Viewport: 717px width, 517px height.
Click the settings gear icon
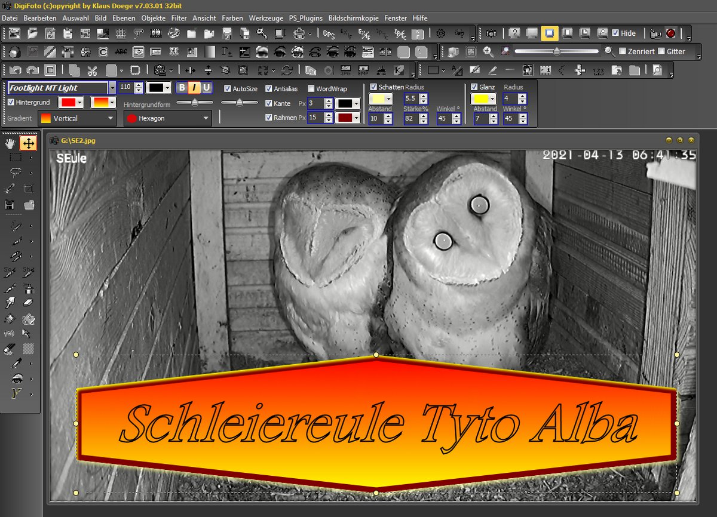(x=440, y=33)
